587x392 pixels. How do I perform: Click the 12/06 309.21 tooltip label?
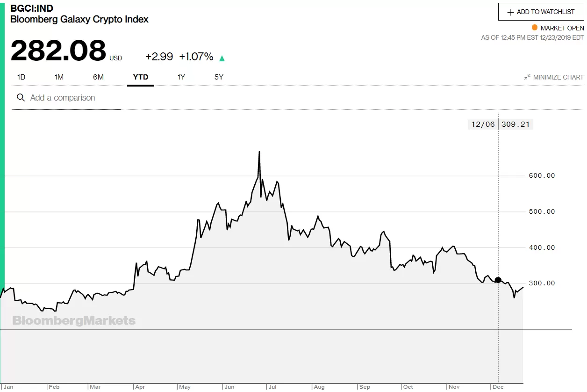500,124
